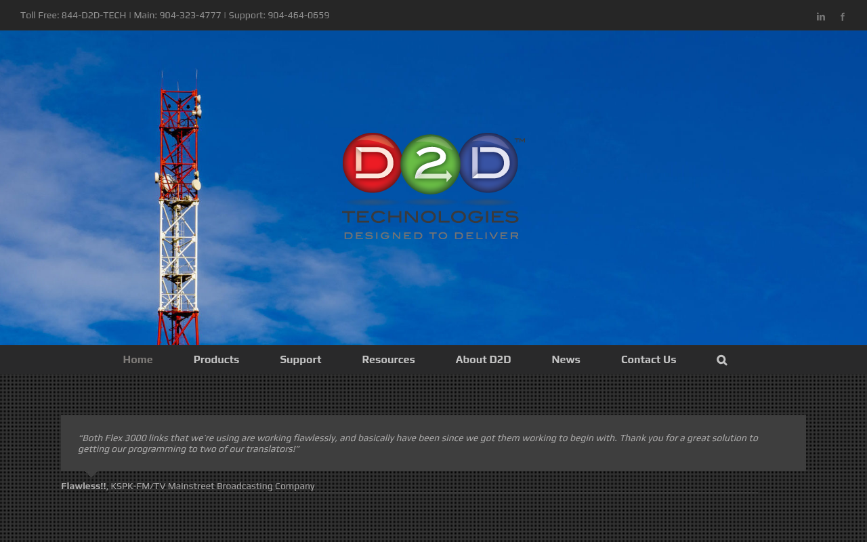867x542 pixels.
Task: Open the Support menu
Action: [x=301, y=360]
